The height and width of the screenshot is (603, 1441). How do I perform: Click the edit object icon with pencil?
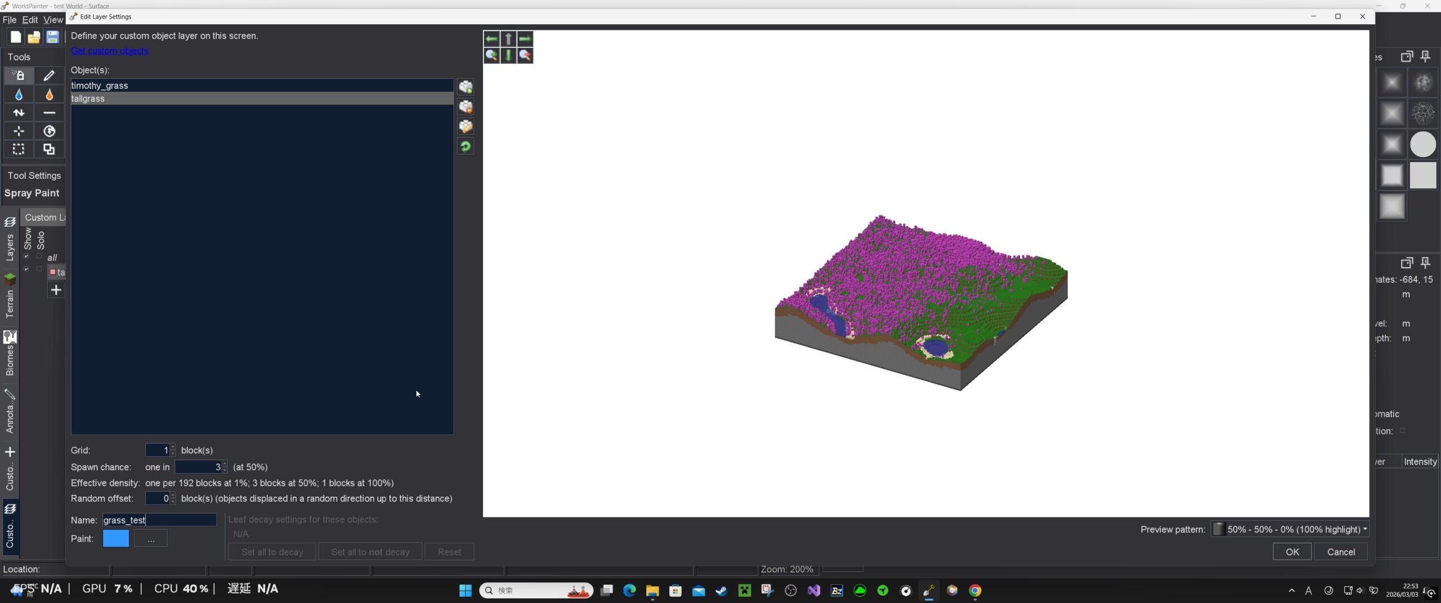(466, 127)
